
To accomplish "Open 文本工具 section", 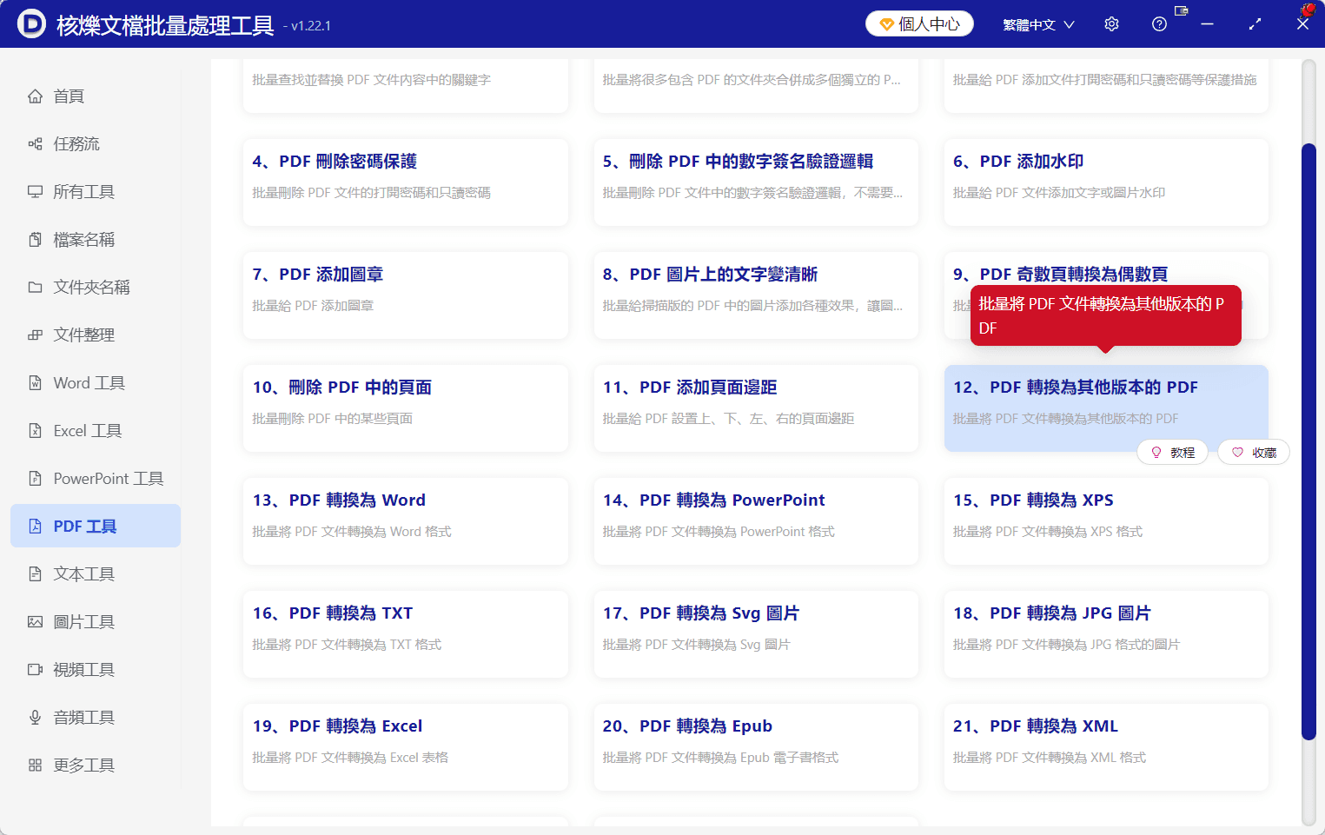I will [96, 574].
